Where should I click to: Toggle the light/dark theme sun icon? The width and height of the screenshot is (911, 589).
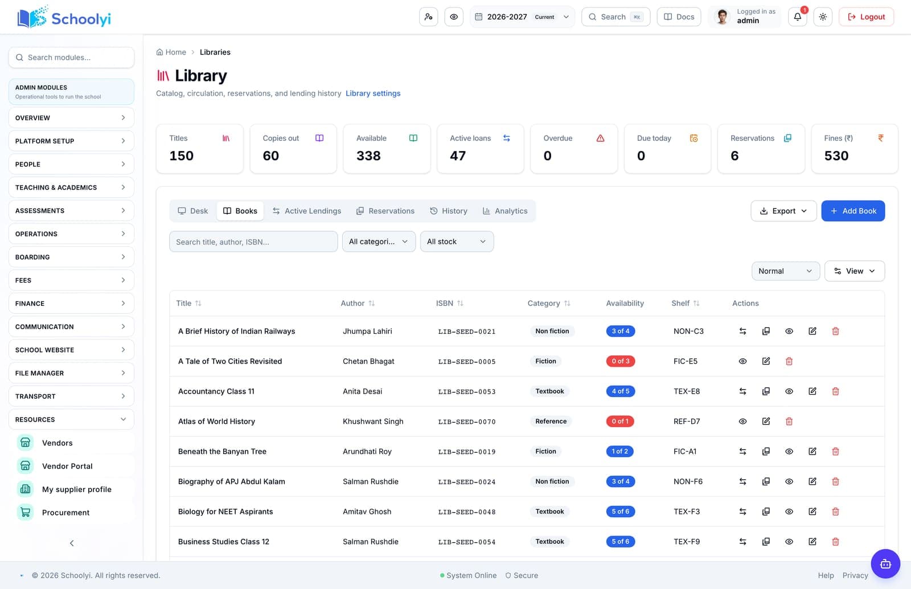tap(823, 17)
